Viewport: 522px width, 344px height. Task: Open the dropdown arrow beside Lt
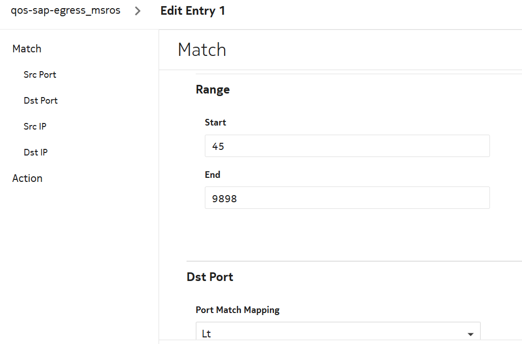coord(470,334)
